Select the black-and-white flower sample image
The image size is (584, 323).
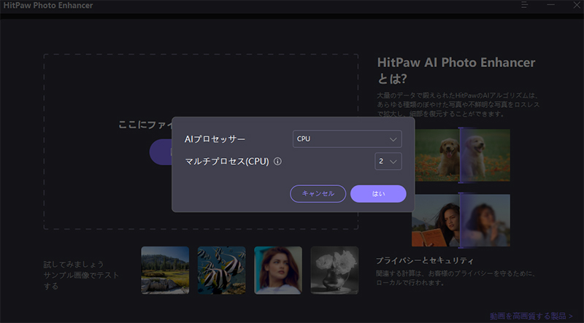point(334,271)
